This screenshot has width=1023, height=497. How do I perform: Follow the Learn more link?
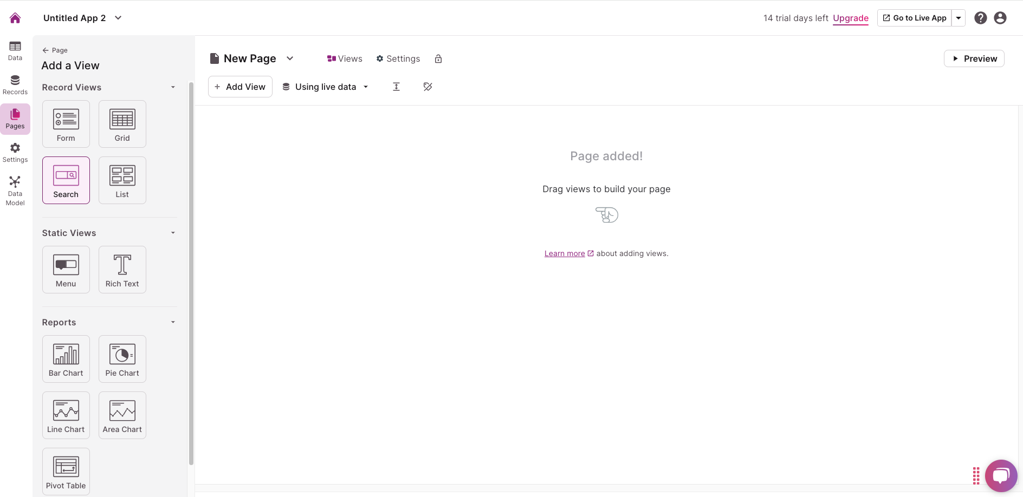565,253
